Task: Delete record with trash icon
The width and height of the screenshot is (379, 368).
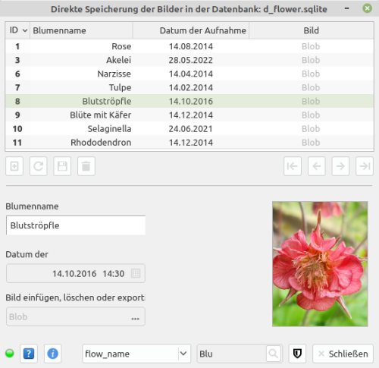Action: [x=86, y=166]
